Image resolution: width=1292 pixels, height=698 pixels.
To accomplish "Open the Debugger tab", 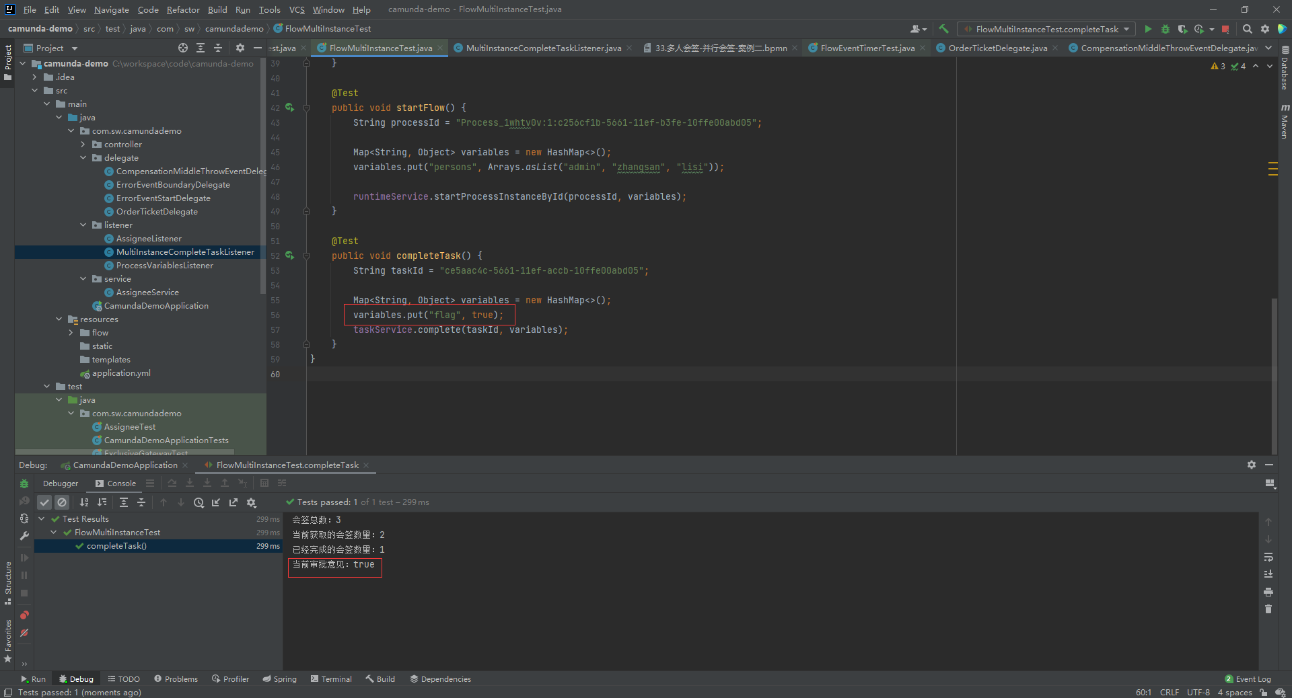I will pos(61,483).
